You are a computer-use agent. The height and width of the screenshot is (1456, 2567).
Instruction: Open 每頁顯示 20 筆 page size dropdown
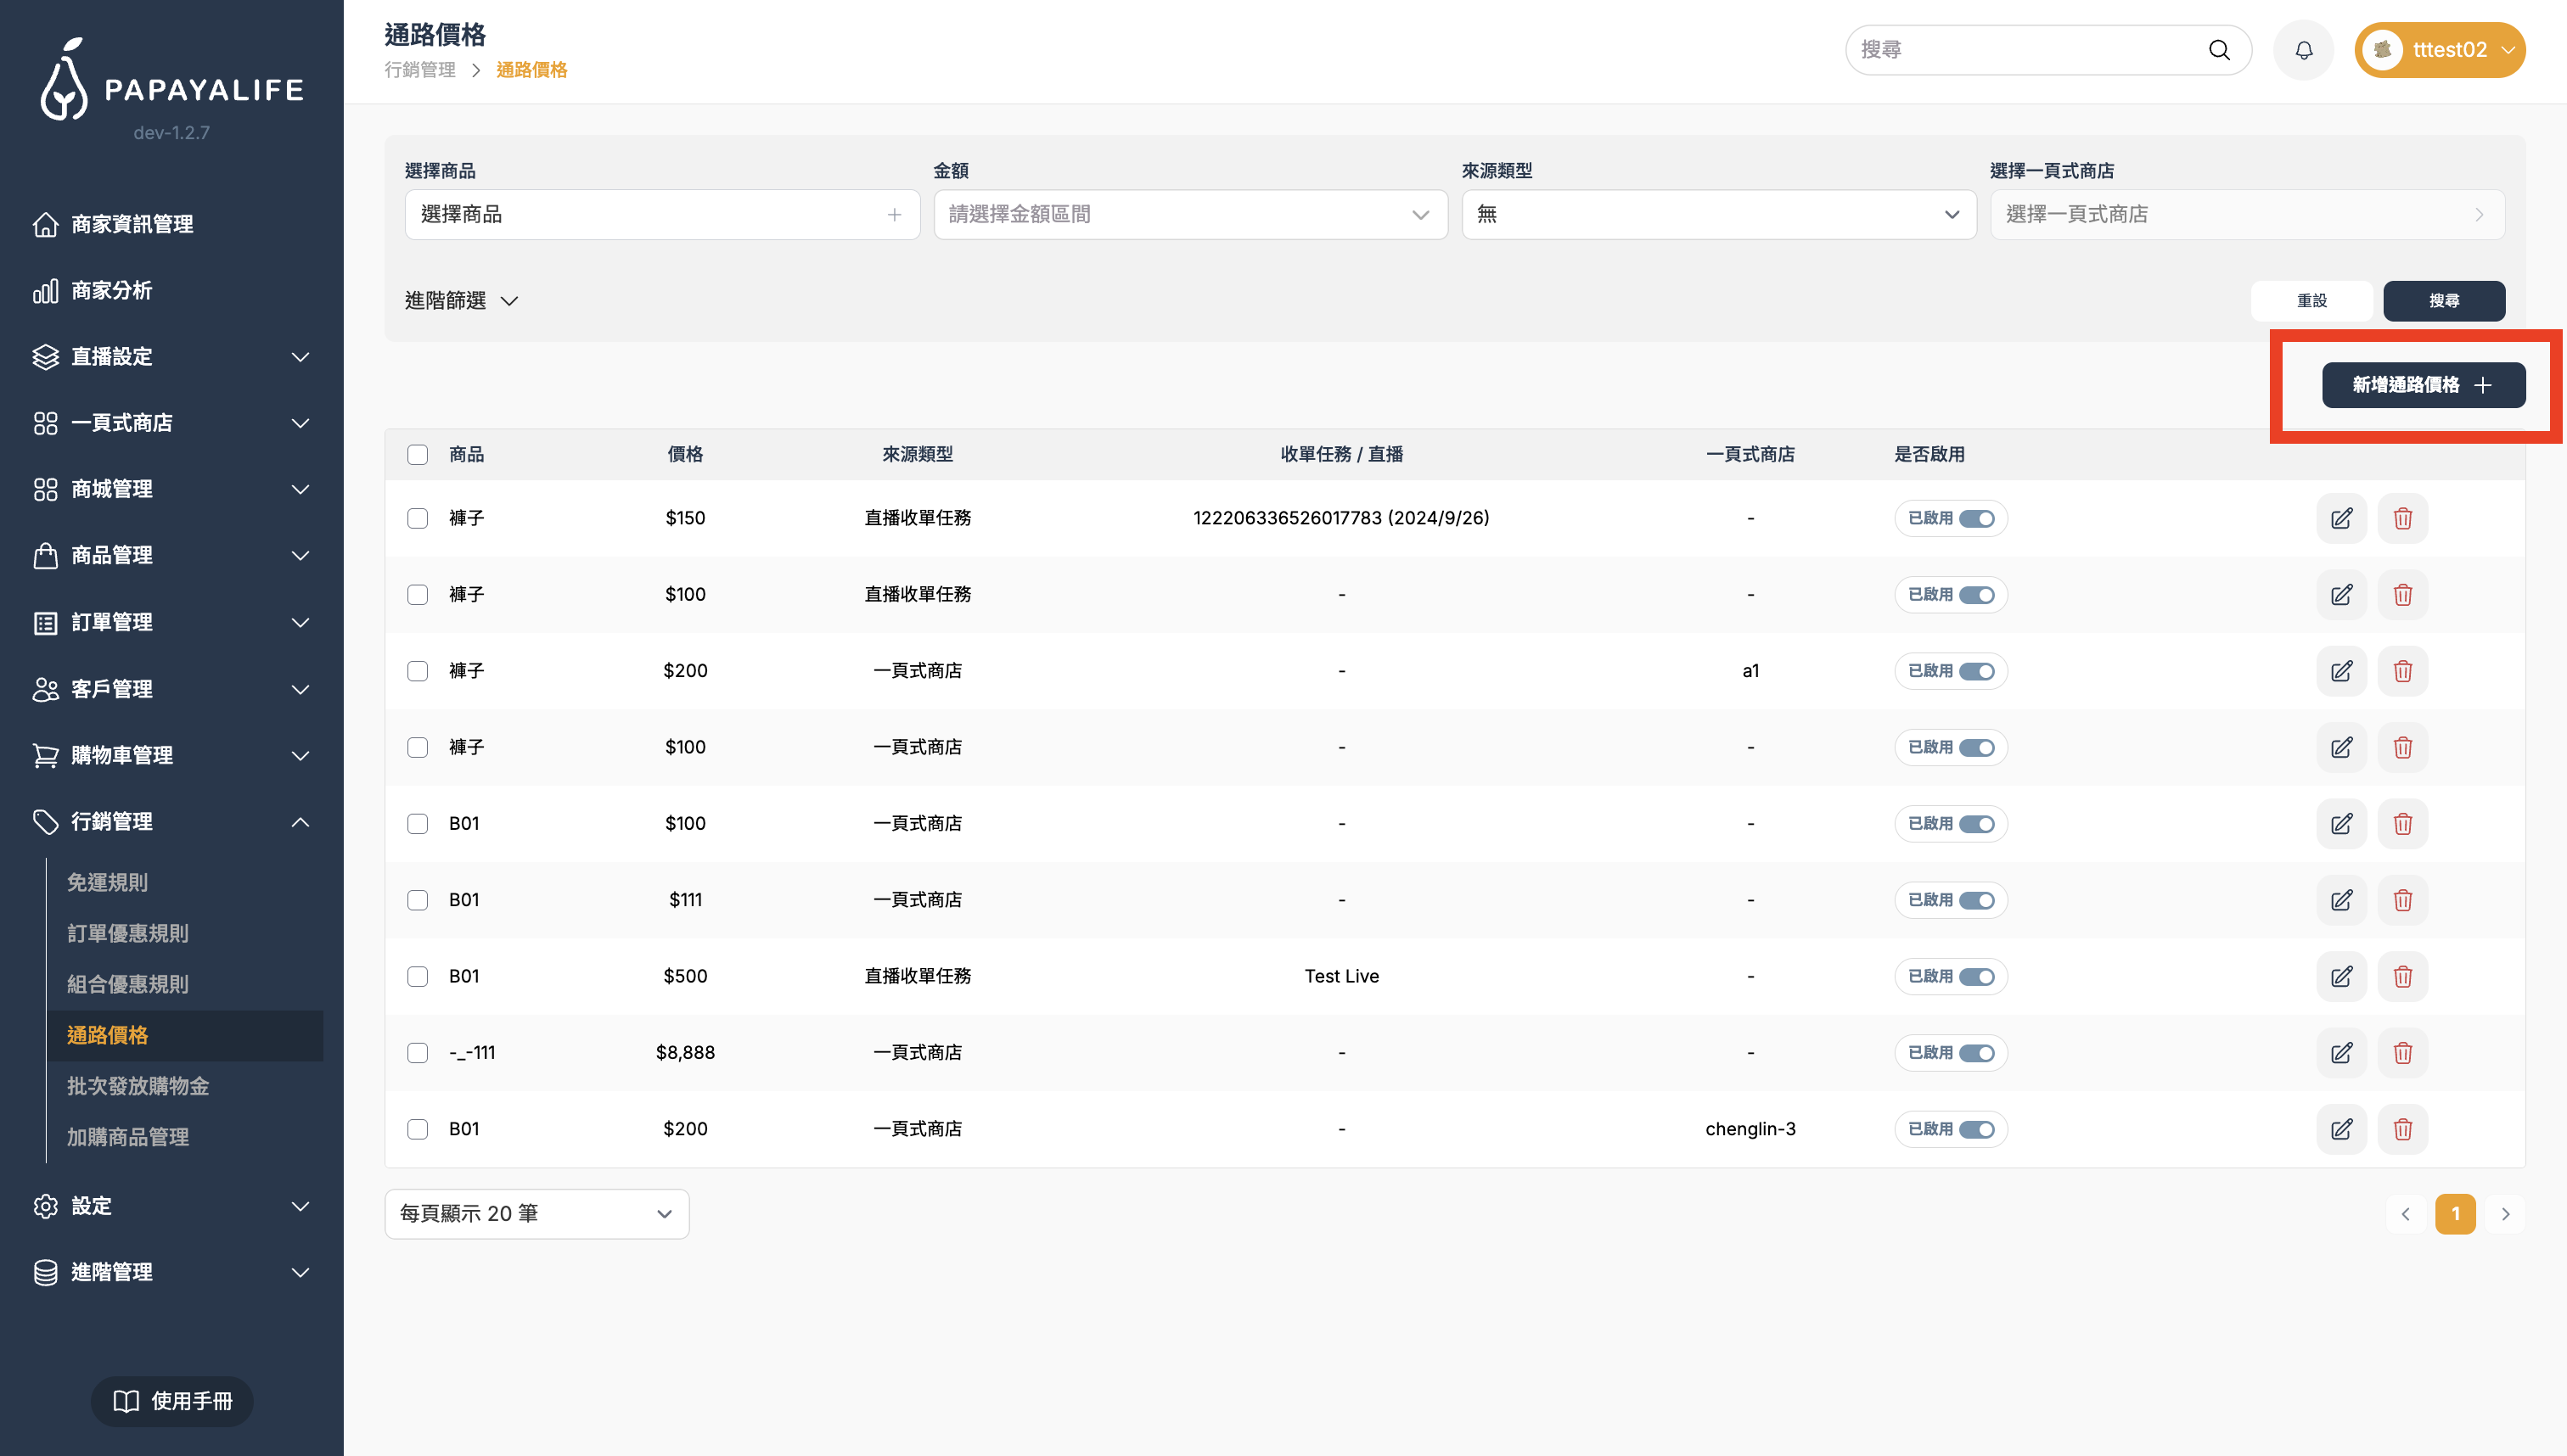536,1214
